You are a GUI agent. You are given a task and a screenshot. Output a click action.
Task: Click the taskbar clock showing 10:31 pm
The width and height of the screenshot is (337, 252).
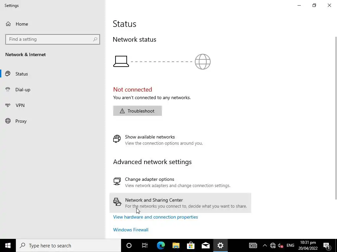pyautogui.click(x=308, y=245)
